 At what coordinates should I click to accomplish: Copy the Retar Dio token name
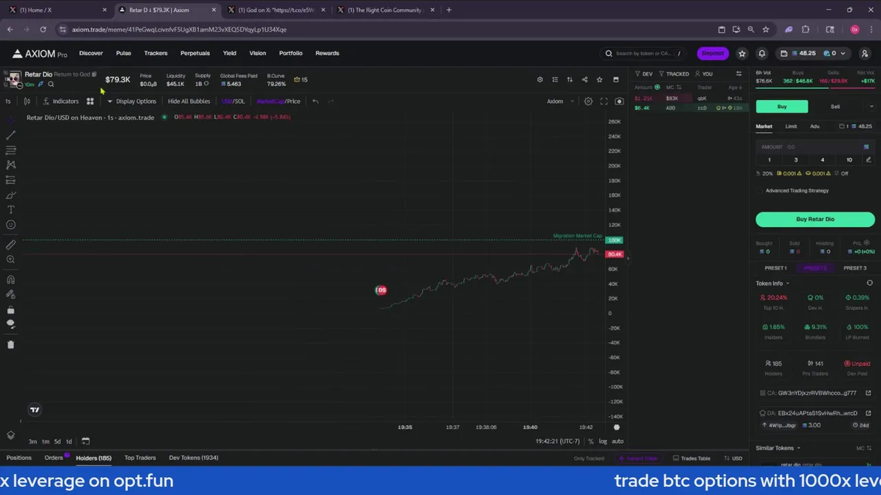click(x=94, y=74)
